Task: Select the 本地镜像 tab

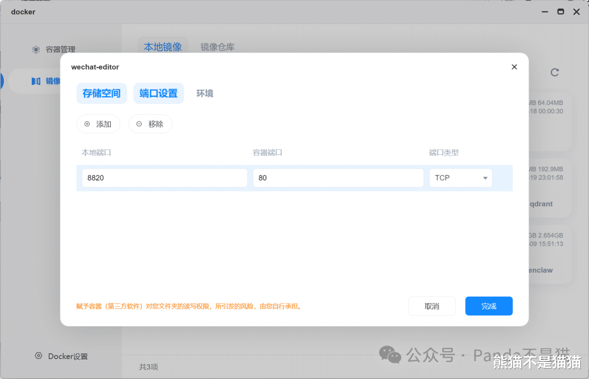Action: click(x=163, y=47)
